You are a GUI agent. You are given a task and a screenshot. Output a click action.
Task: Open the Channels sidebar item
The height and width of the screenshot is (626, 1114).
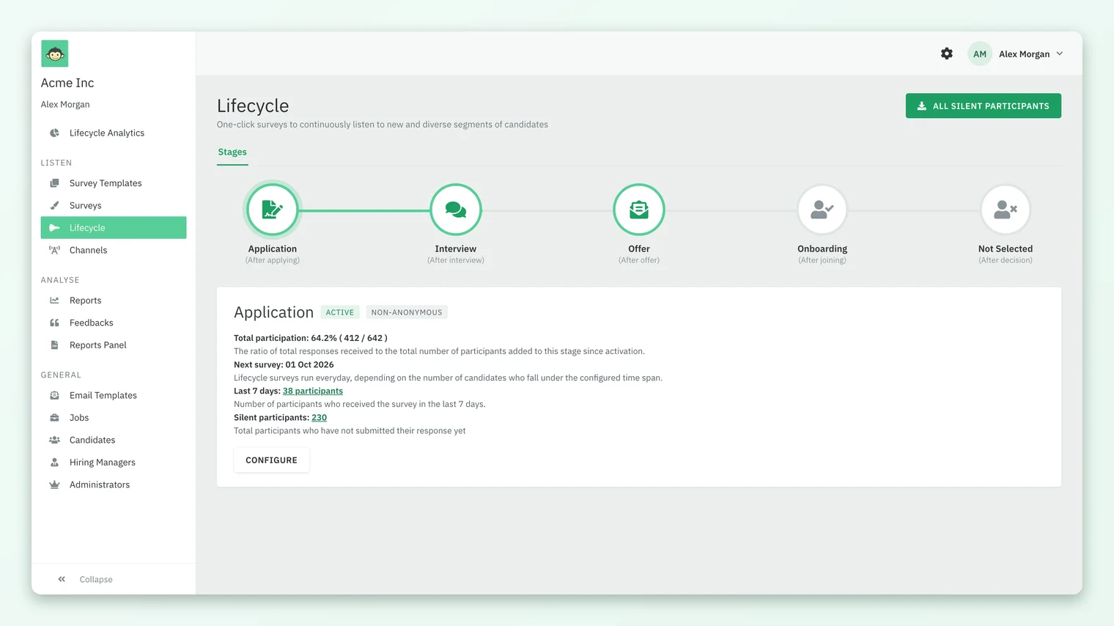point(114,250)
